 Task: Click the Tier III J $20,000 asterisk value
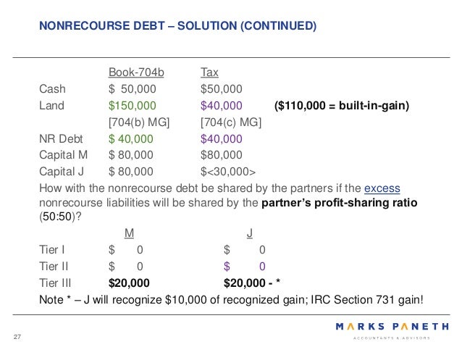(252, 283)
